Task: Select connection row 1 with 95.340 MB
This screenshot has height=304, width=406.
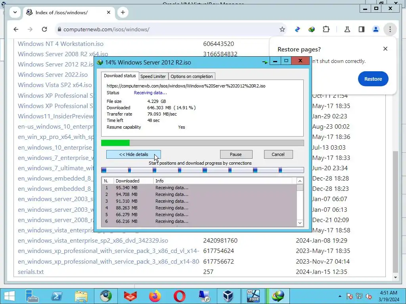Action: [199, 188]
